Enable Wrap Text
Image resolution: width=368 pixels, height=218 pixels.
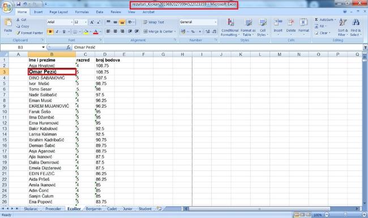click(153, 22)
